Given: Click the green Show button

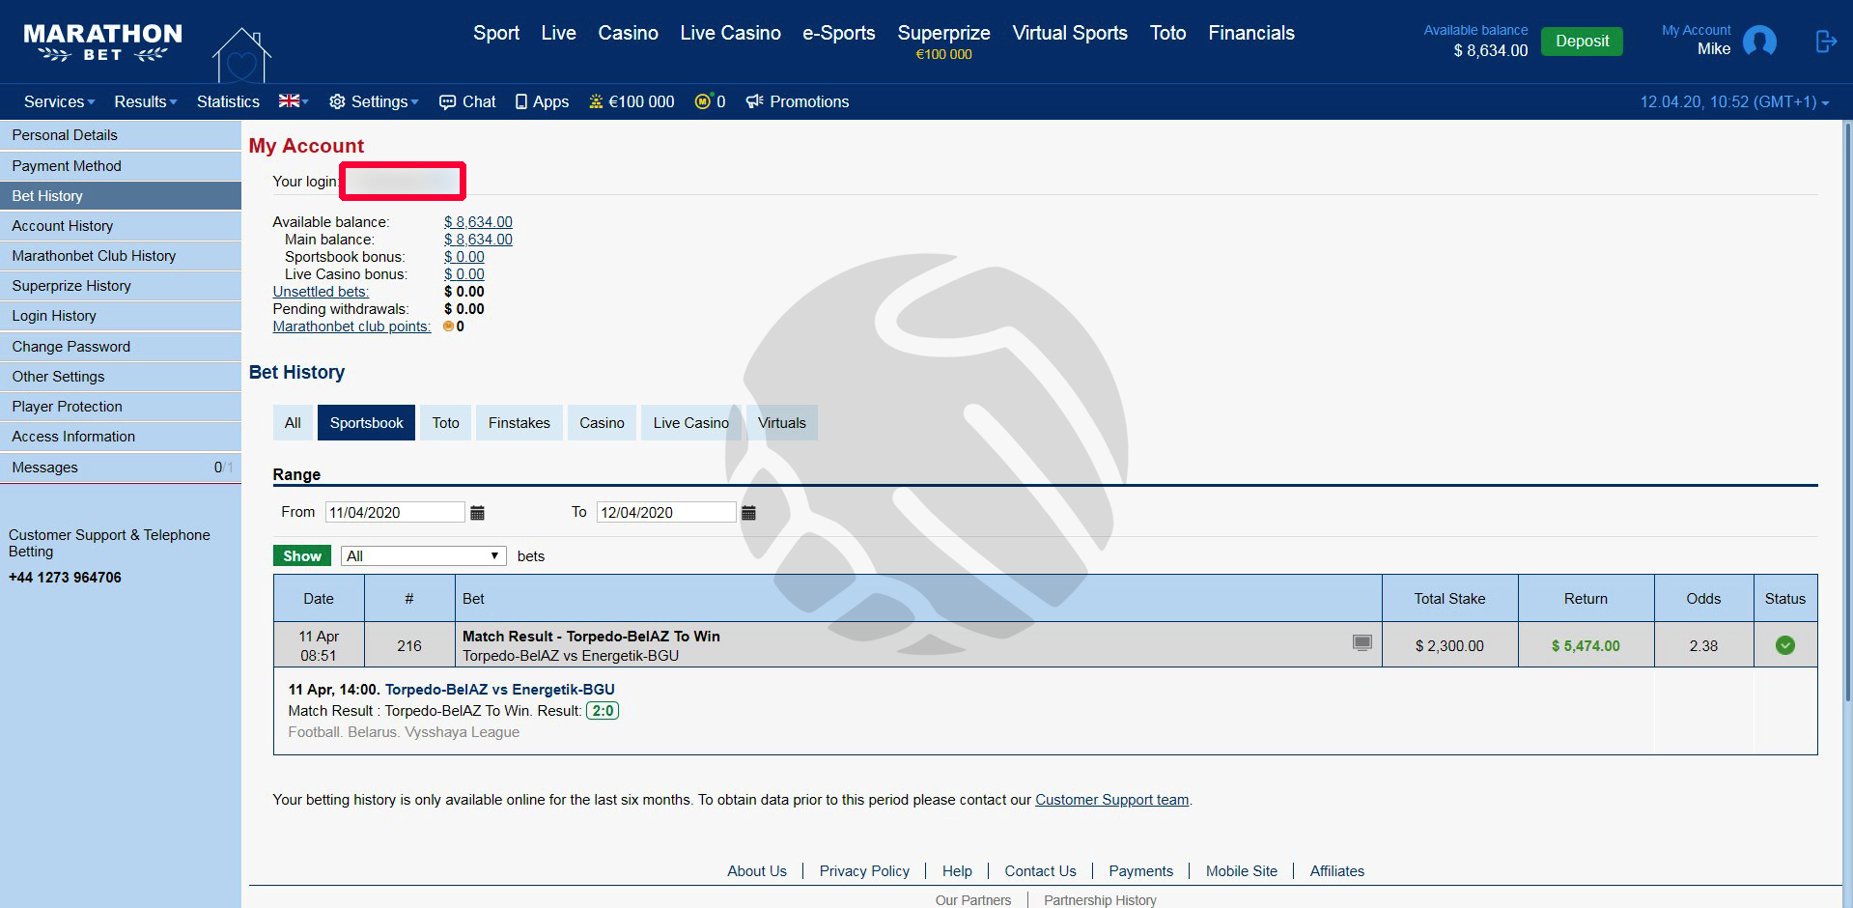Looking at the screenshot, I should (x=302, y=555).
